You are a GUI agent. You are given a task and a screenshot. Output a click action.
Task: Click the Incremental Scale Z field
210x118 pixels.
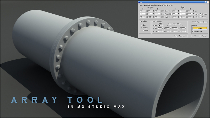tap(157, 17)
